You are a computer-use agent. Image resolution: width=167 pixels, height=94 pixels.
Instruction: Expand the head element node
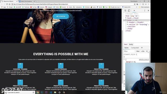click(x=126, y=18)
